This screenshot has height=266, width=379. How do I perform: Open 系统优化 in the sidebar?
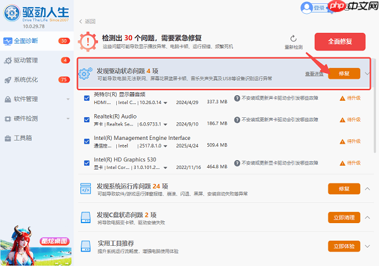point(37,80)
